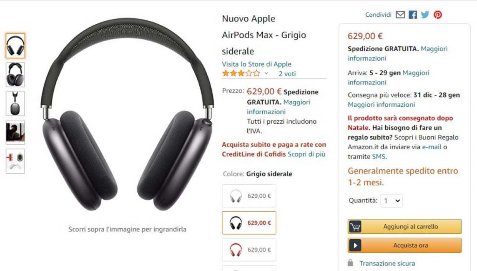477x271 pixels.
Task: Open the Quantità dropdown
Action: tap(391, 201)
